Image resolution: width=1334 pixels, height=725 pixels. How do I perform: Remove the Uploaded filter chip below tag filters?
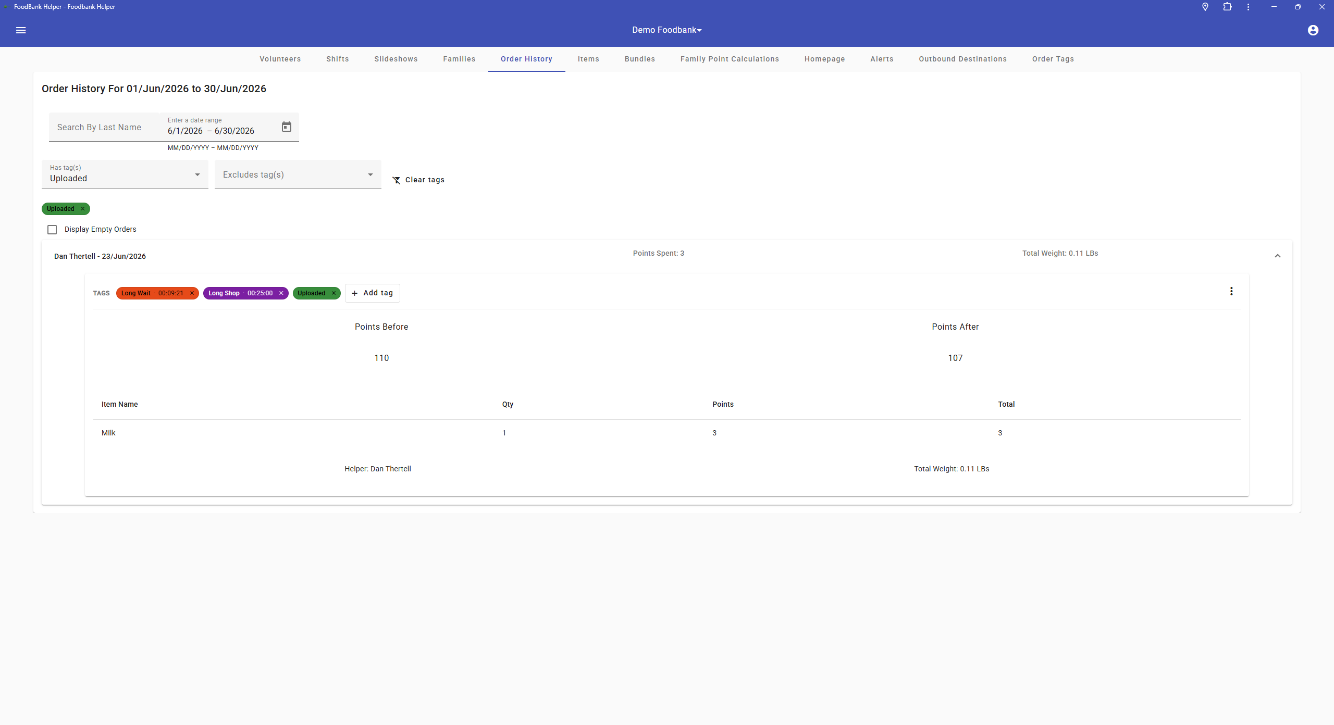[x=82, y=209]
